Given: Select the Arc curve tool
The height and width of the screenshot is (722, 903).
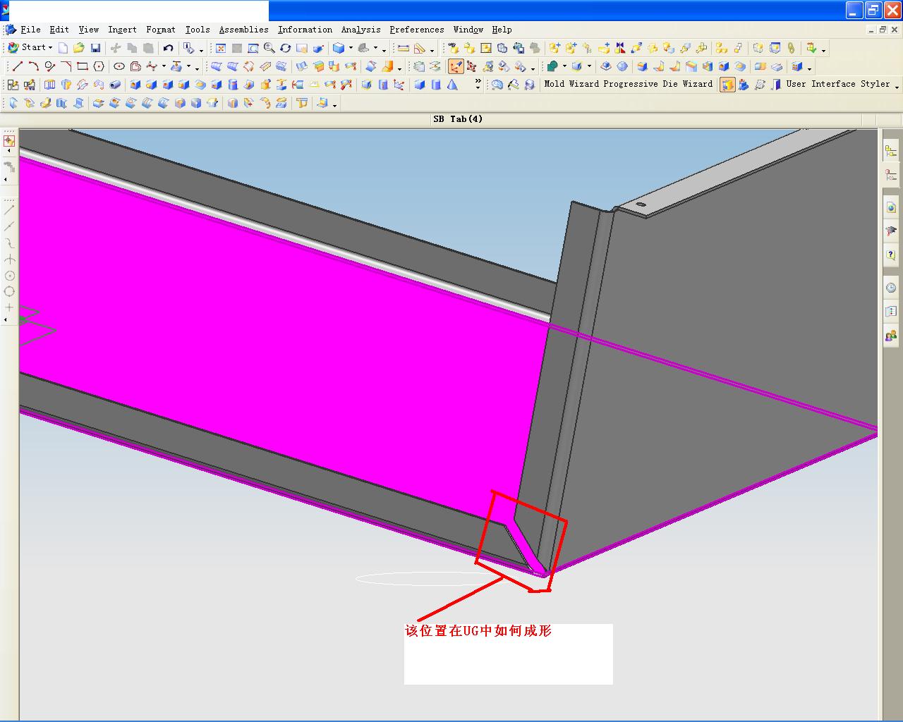Looking at the screenshot, I should pyautogui.click(x=33, y=66).
